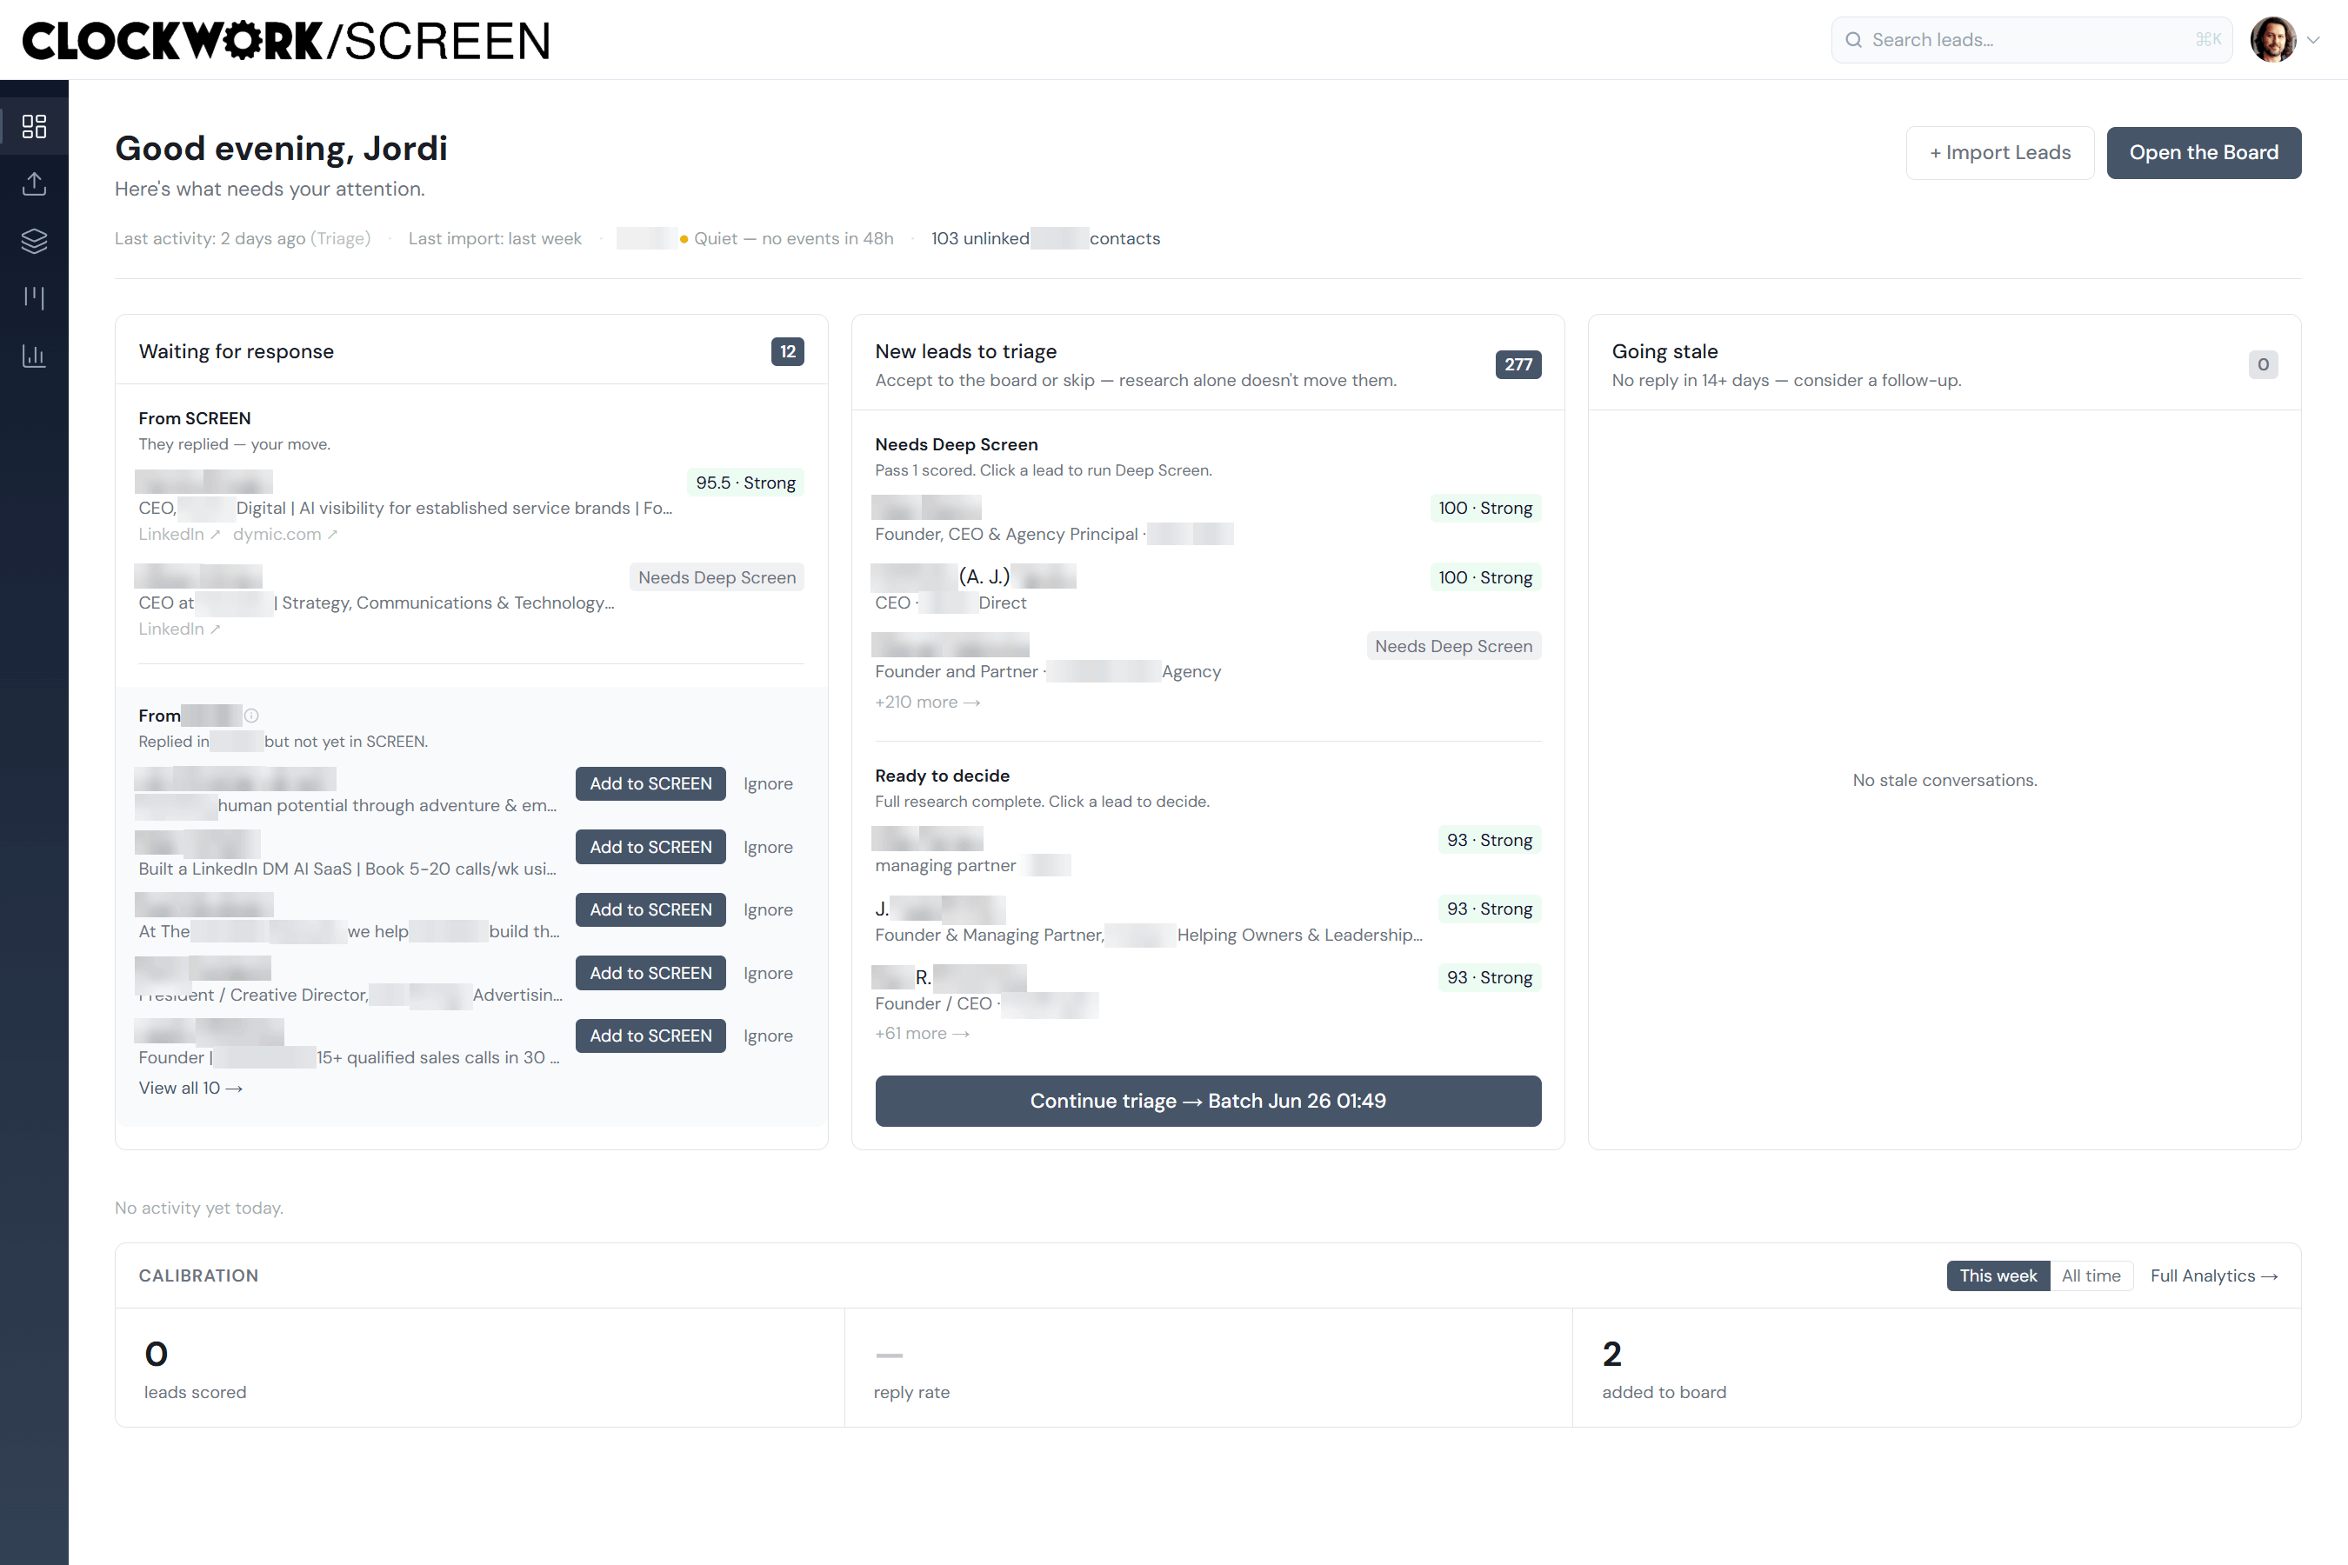This screenshot has height=1565, width=2348.
Task: Click the Import Leads button
Action: click(1999, 153)
